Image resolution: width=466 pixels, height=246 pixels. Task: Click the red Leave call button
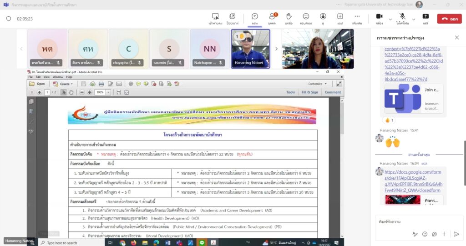449,19
